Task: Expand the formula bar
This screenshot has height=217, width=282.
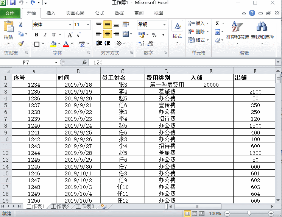Action: coord(278,62)
